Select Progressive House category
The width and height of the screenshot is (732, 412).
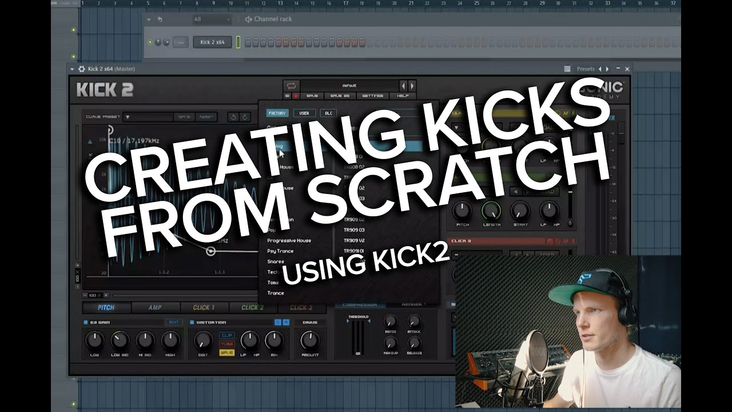click(289, 240)
